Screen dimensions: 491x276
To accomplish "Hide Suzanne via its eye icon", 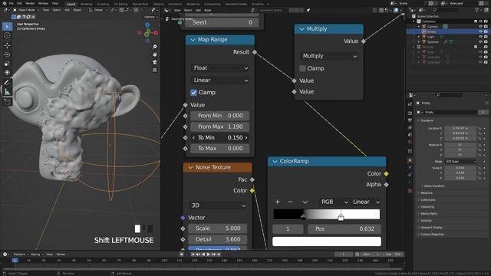I will click(480, 41).
